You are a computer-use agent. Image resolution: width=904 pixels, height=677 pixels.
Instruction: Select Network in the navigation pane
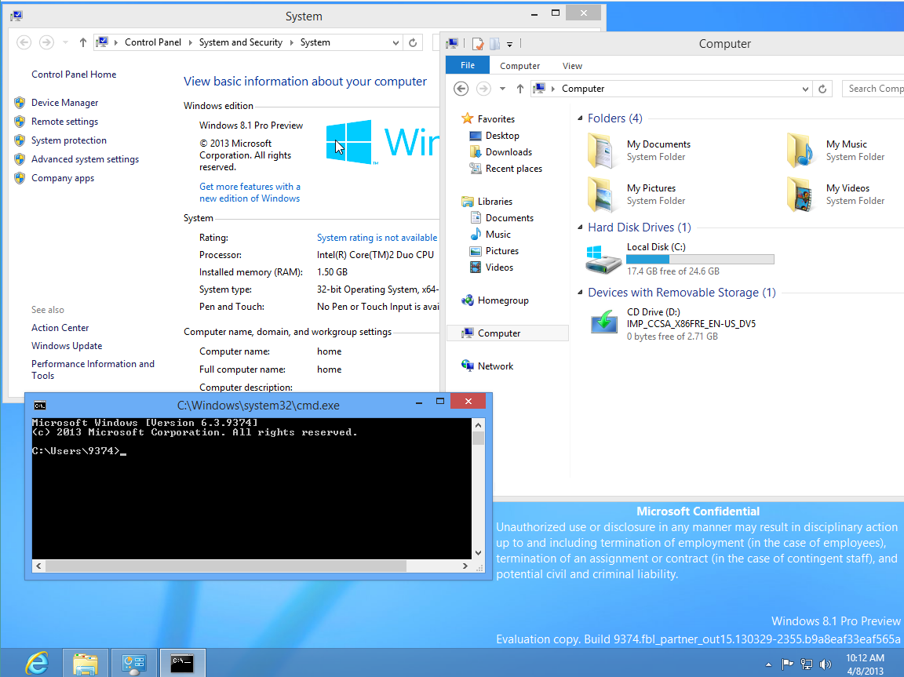pyautogui.click(x=495, y=366)
